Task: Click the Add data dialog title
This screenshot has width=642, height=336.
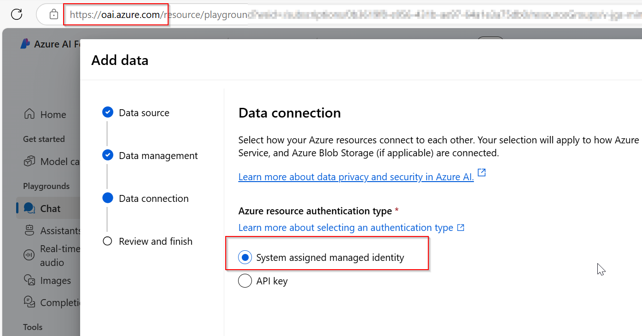Action: point(120,60)
